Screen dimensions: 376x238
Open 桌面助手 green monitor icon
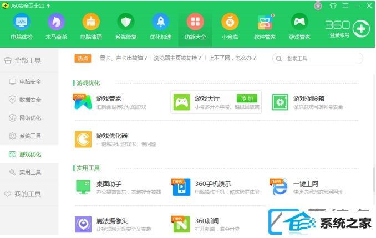coord(83,187)
